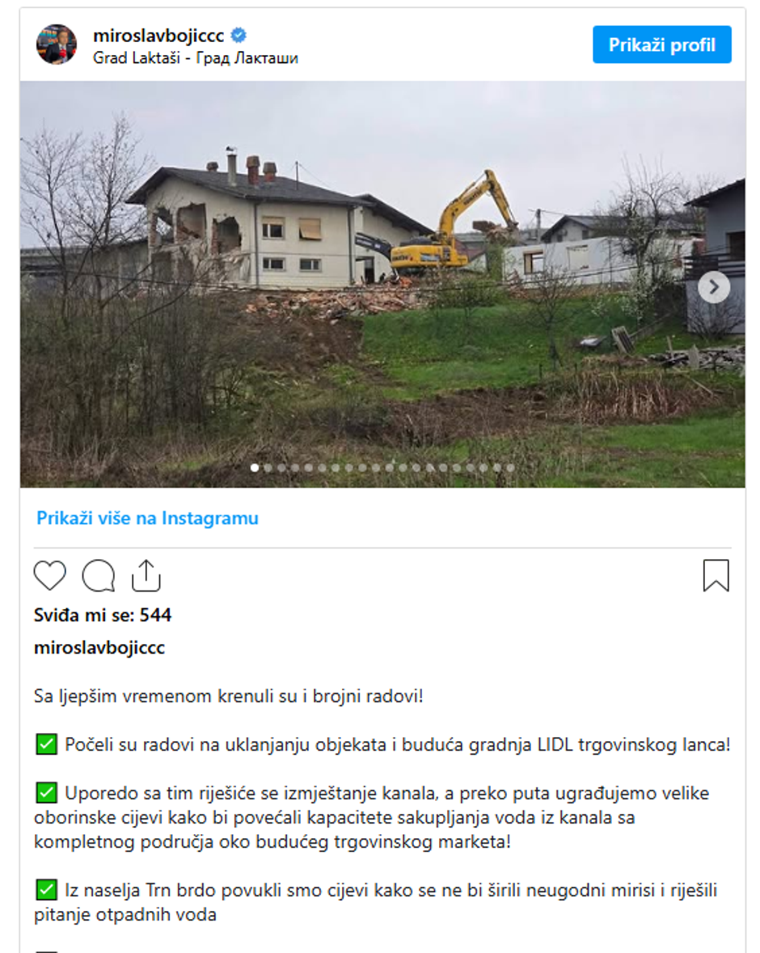Like the post with the heart icon
Image resolution: width=760 pixels, height=953 pixels.
[x=50, y=575]
